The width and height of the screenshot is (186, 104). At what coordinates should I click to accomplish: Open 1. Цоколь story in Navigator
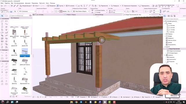pos(172,32)
